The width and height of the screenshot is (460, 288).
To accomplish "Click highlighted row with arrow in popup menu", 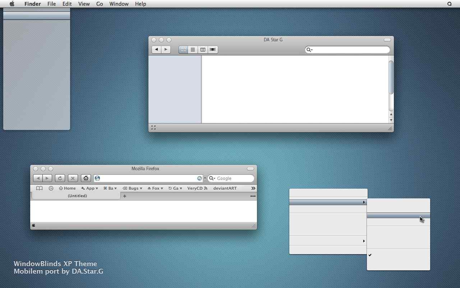I will 328,202.
